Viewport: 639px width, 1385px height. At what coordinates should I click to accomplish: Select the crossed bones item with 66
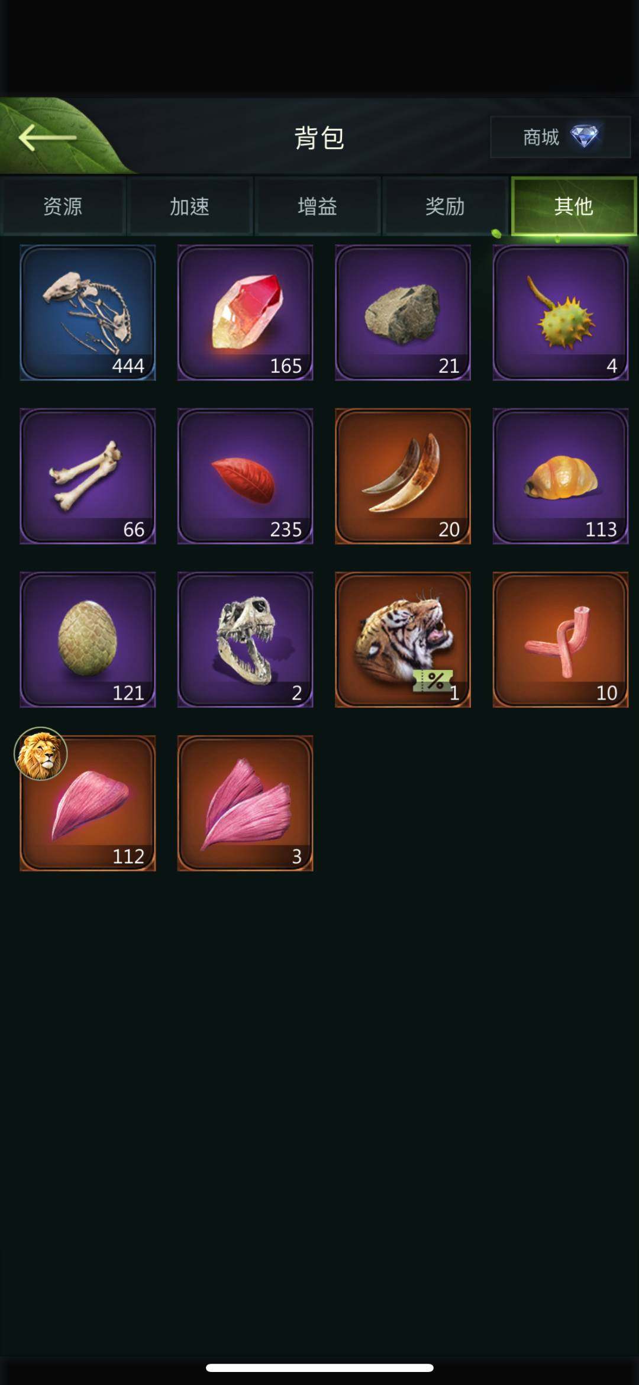pos(88,476)
